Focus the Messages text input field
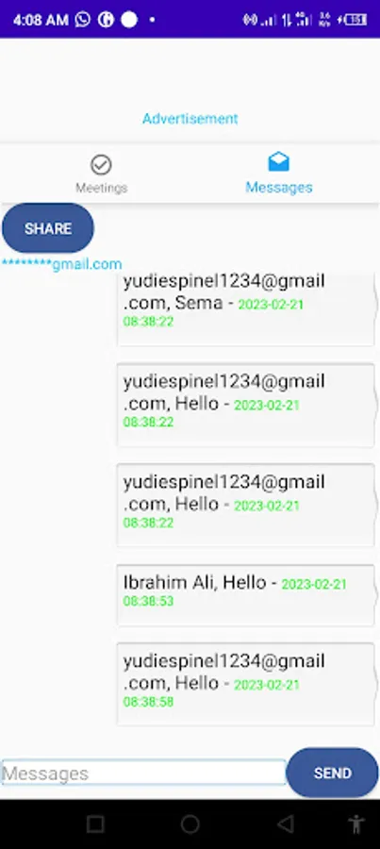 pos(143,774)
